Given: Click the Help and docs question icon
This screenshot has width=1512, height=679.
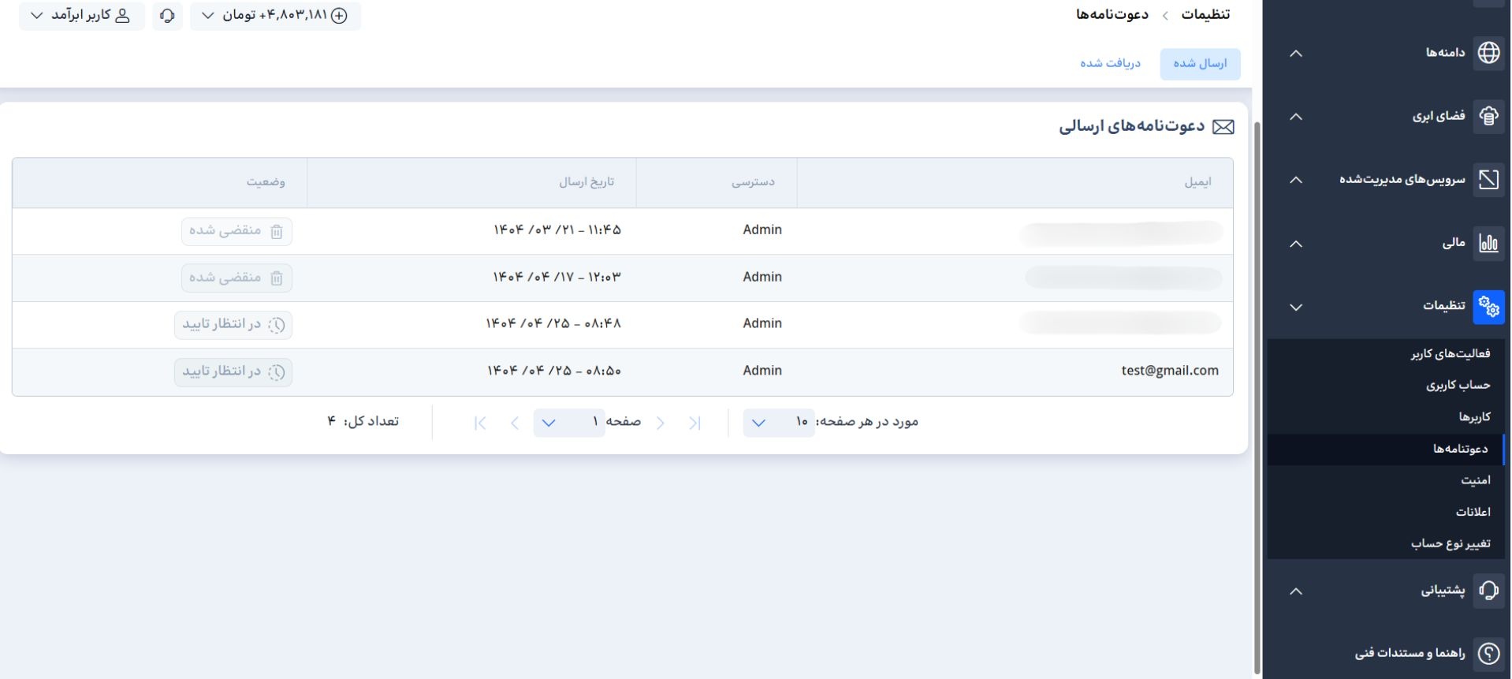Looking at the screenshot, I should pos(1488,653).
